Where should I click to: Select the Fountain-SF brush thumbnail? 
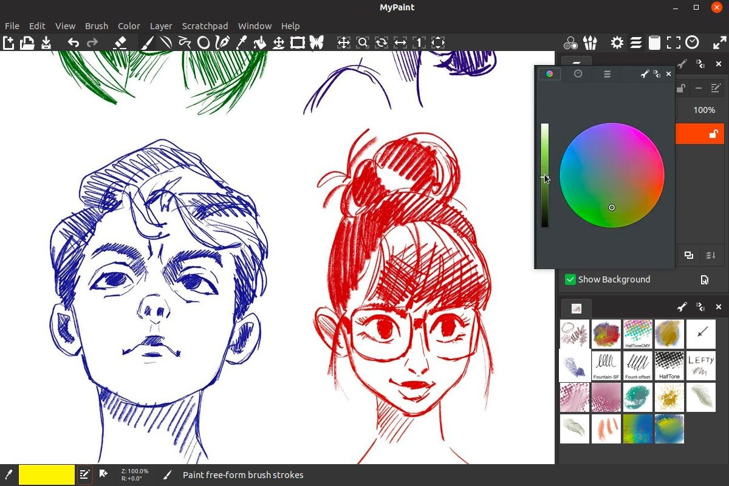(x=606, y=366)
